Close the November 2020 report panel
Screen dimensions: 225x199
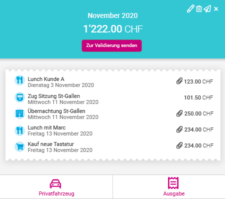pos(216,9)
